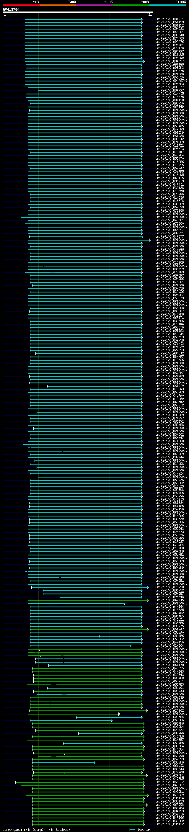Select hit label UniRef100_A9TIG8

click(x=170, y=65)
